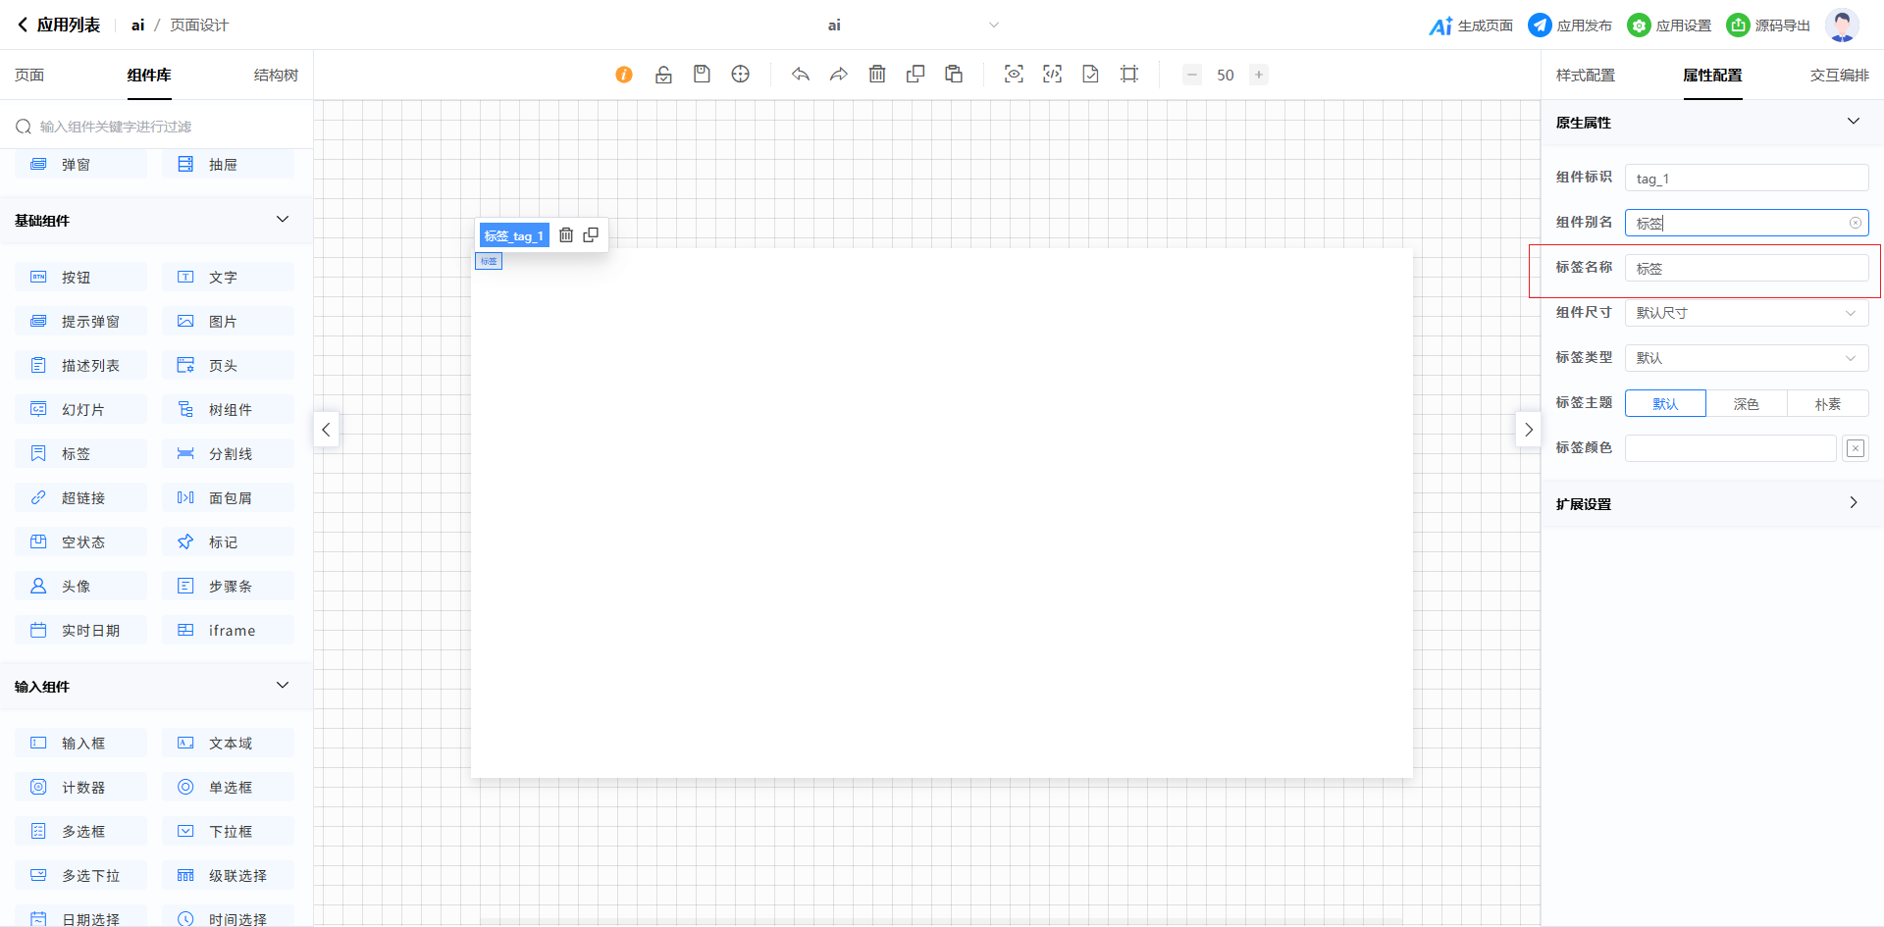The height and width of the screenshot is (927, 1884).
Task: Click the 源码导出 button
Action: tap(1768, 26)
